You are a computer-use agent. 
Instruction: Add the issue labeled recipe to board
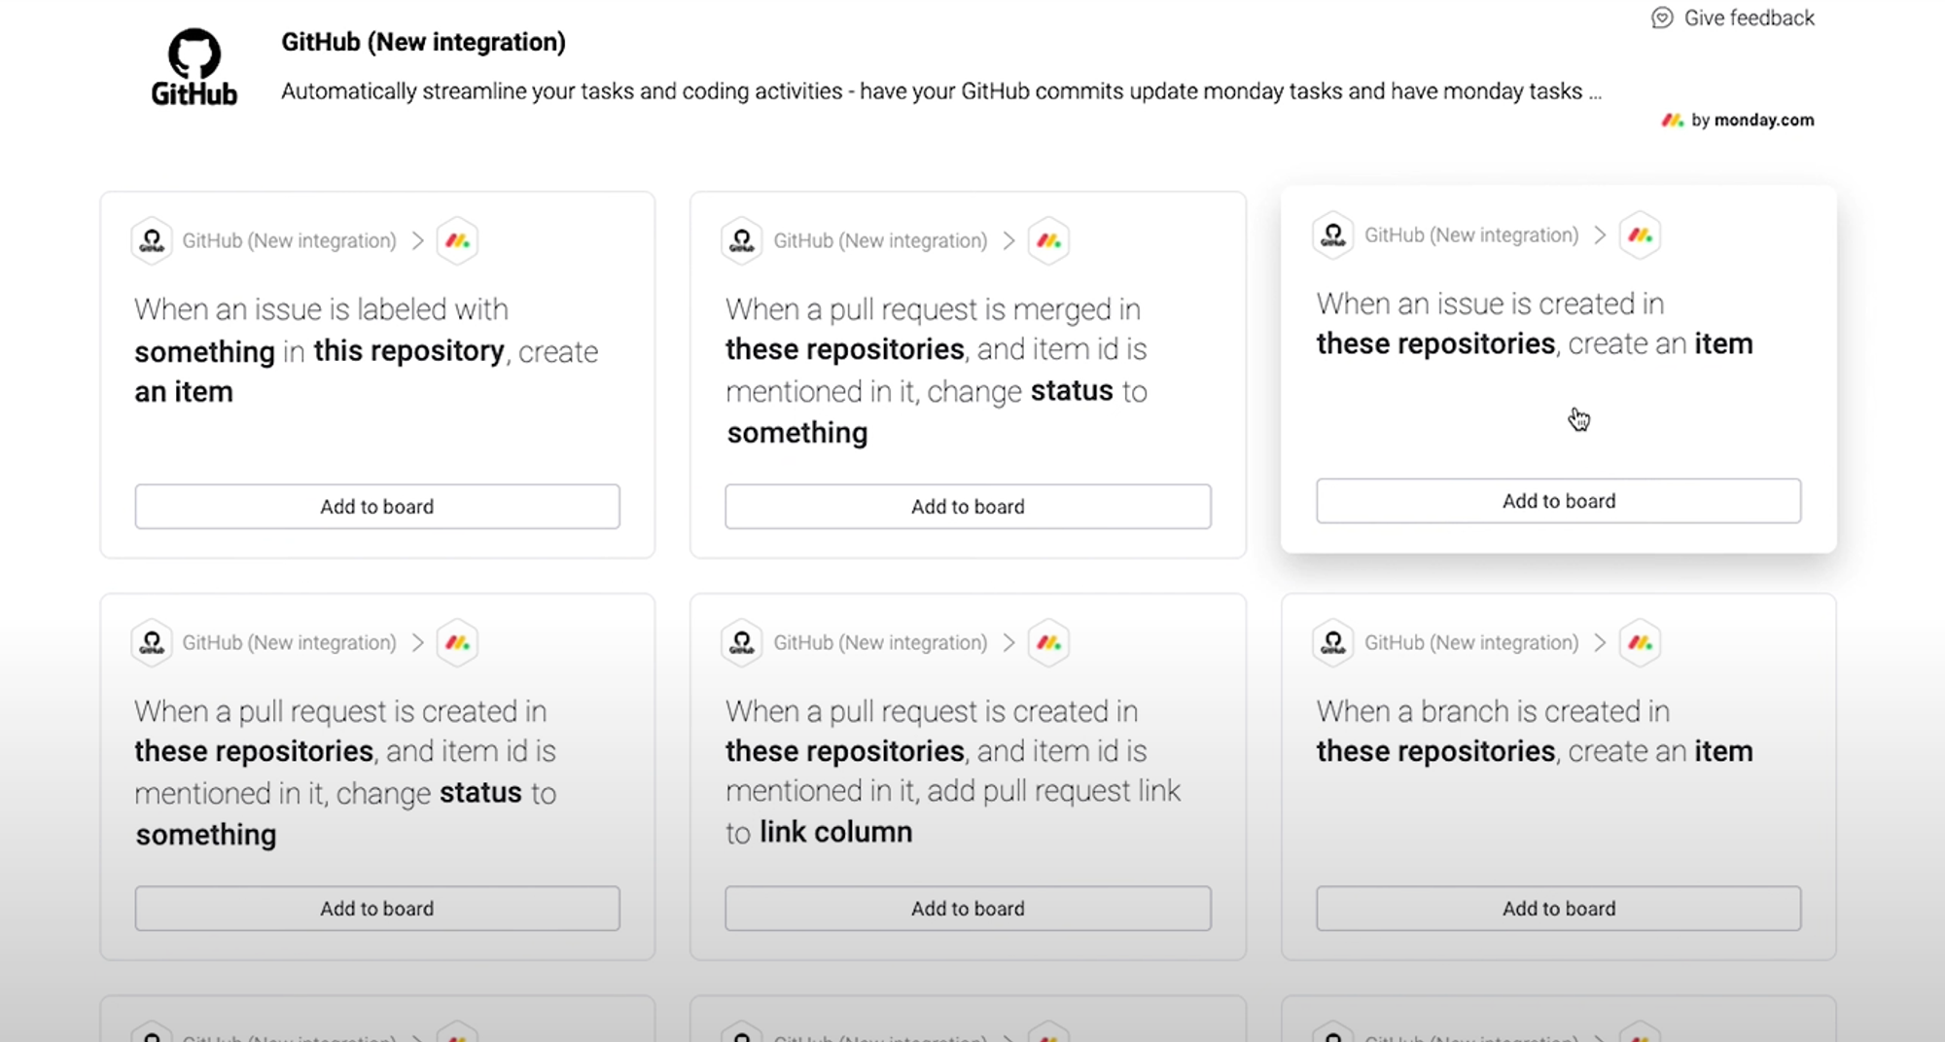click(x=377, y=507)
